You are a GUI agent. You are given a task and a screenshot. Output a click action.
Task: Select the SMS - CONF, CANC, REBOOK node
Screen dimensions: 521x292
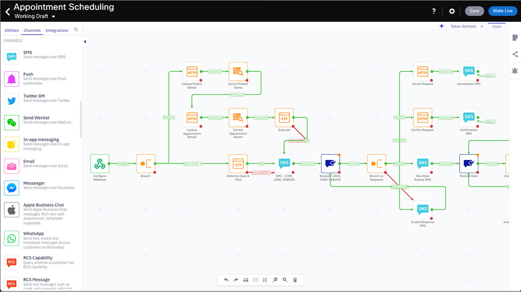(x=285, y=164)
